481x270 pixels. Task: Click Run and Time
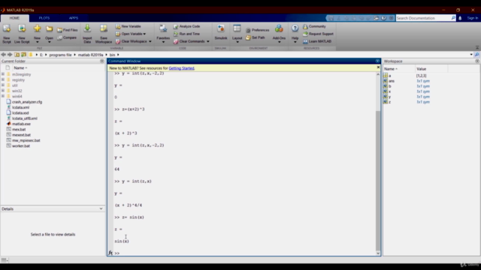[x=186, y=34]
